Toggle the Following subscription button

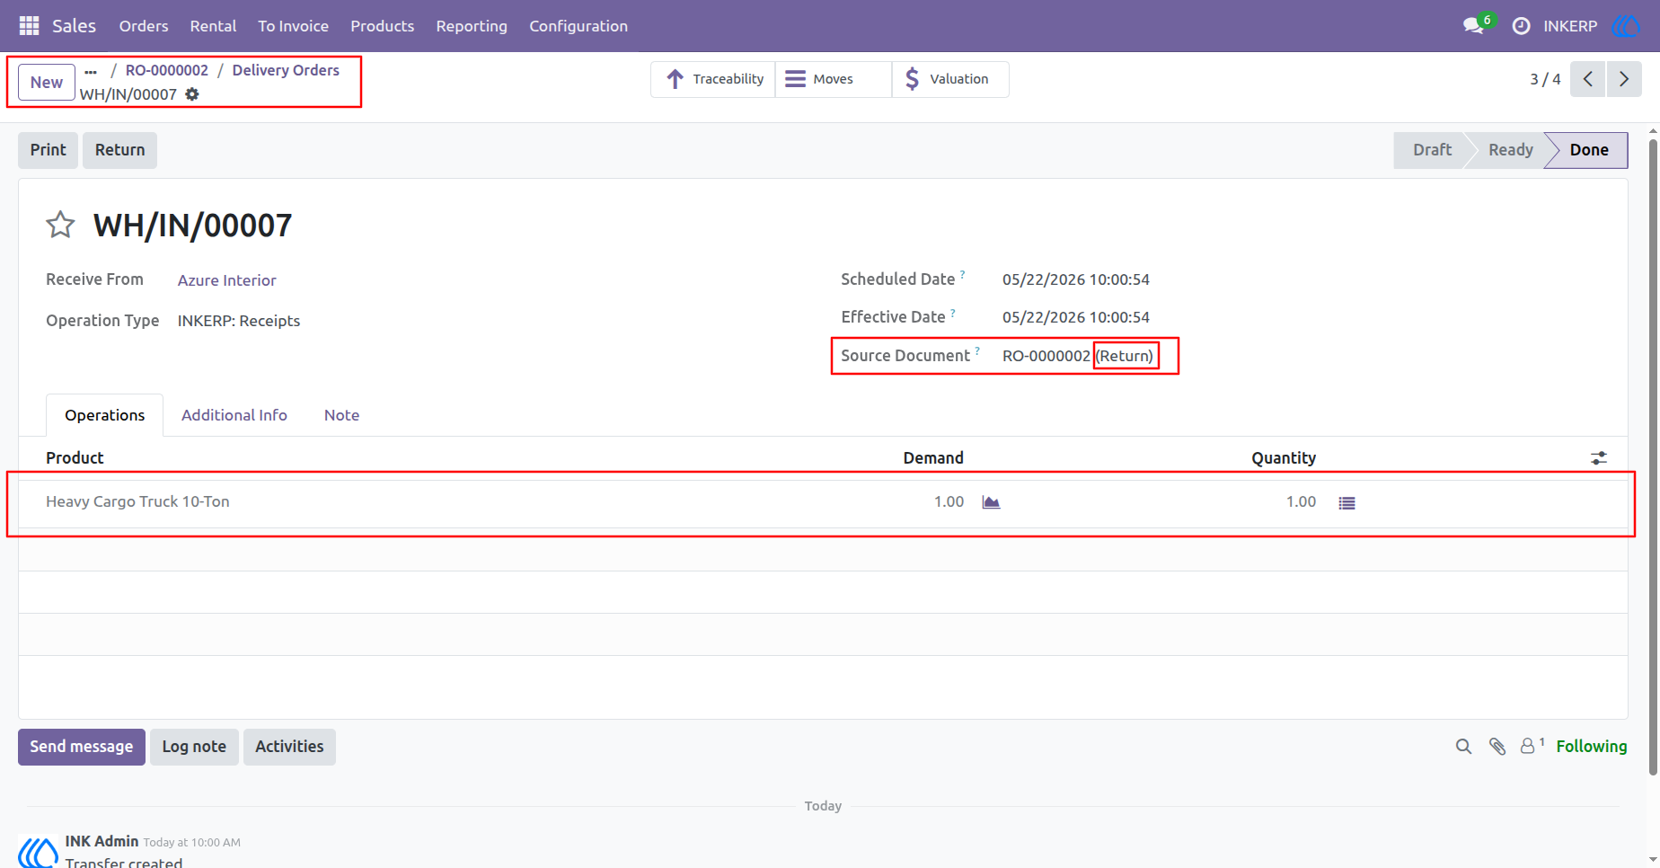click(x=1592, y=747)
